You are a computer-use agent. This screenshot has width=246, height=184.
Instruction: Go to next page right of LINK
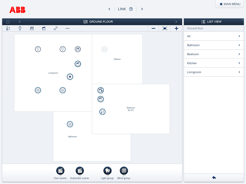click(x=142, y=9)
